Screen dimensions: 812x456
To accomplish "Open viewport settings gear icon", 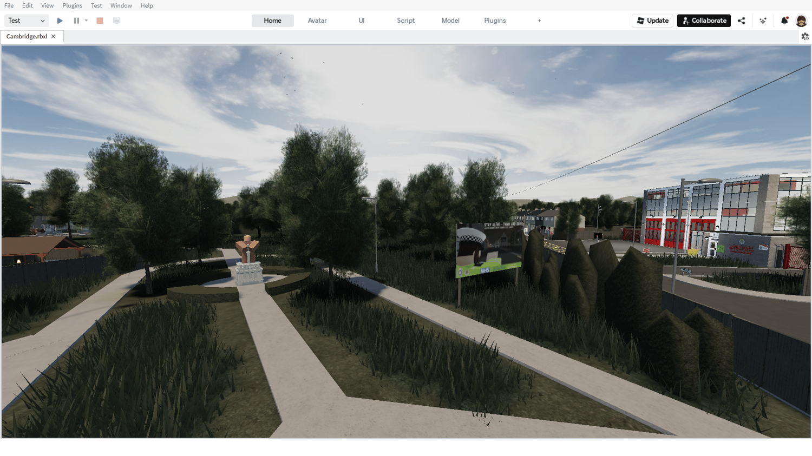I will [805, 36].
